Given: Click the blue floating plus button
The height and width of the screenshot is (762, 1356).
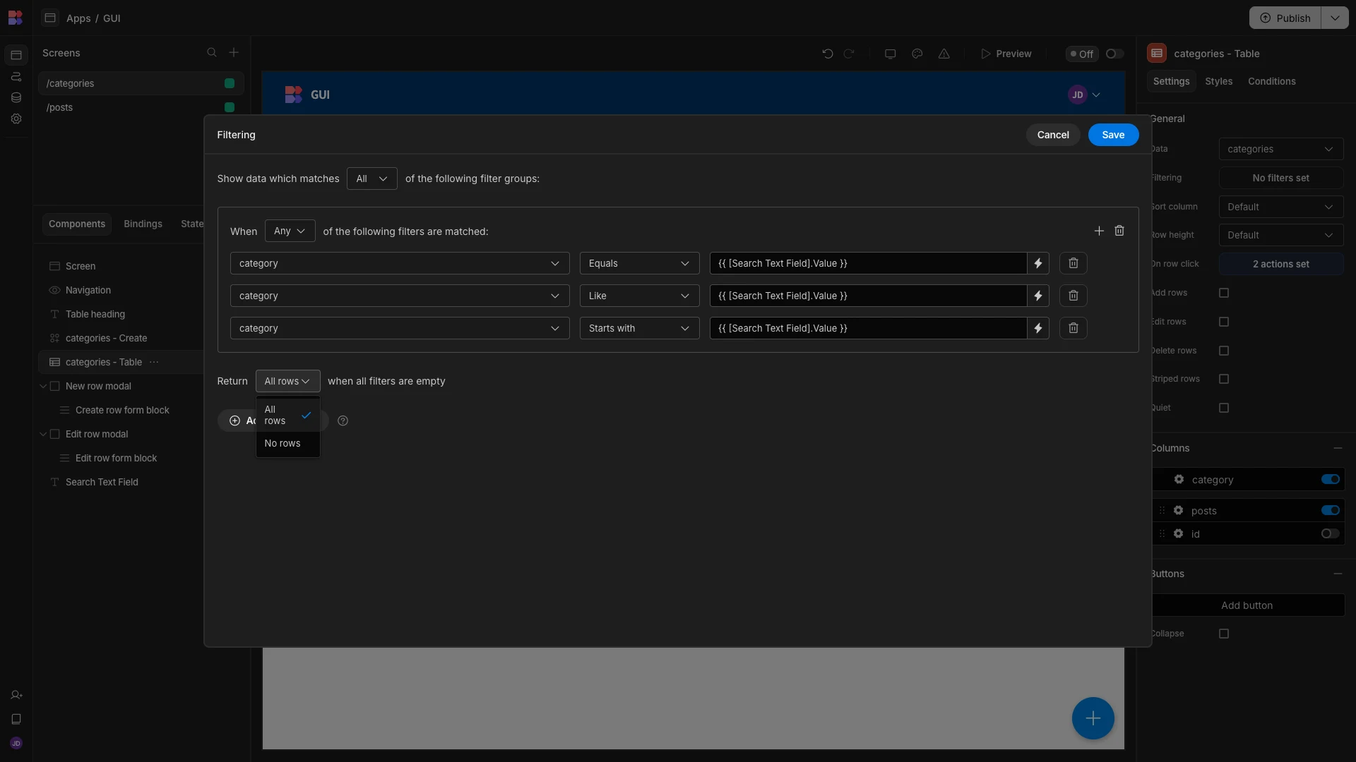Looking at the screenshot, I should point(1093,718).
